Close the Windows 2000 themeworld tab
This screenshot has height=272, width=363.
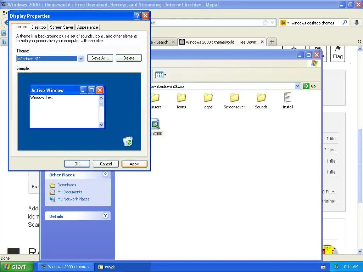(262, 42)
